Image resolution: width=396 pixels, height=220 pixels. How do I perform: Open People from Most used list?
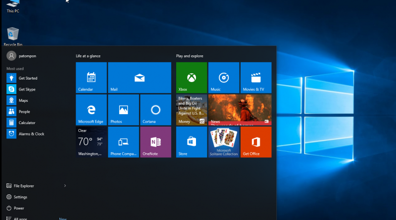(x=37, y=112)
